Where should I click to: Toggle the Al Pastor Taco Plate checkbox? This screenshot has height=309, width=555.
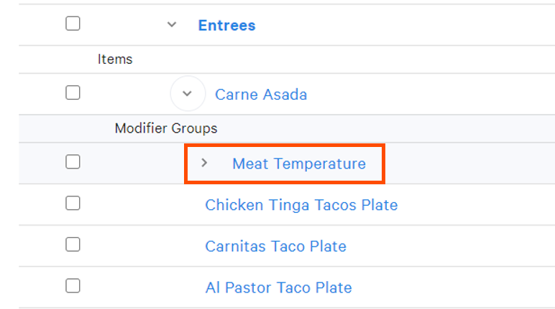coord(73,286)
